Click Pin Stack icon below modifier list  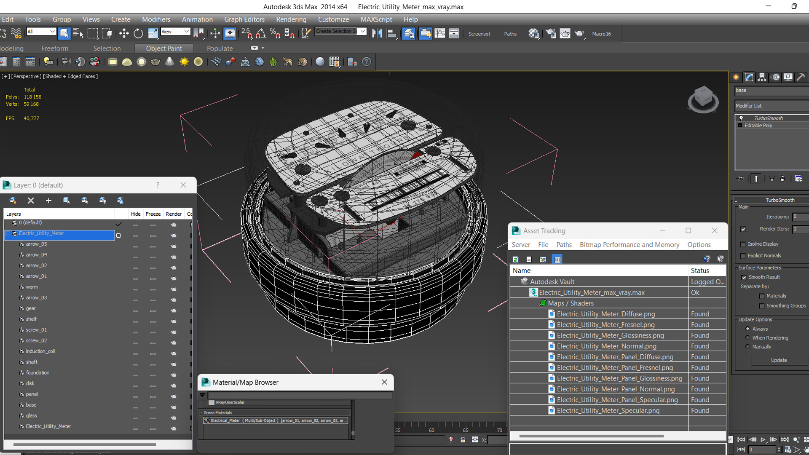click(741, 179)
